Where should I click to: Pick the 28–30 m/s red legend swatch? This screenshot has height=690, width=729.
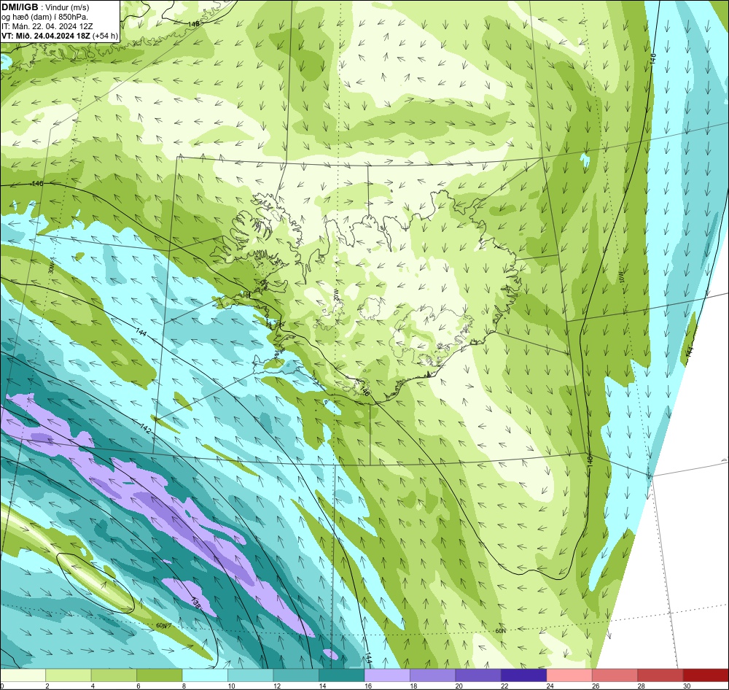click(x=660, y=675)
